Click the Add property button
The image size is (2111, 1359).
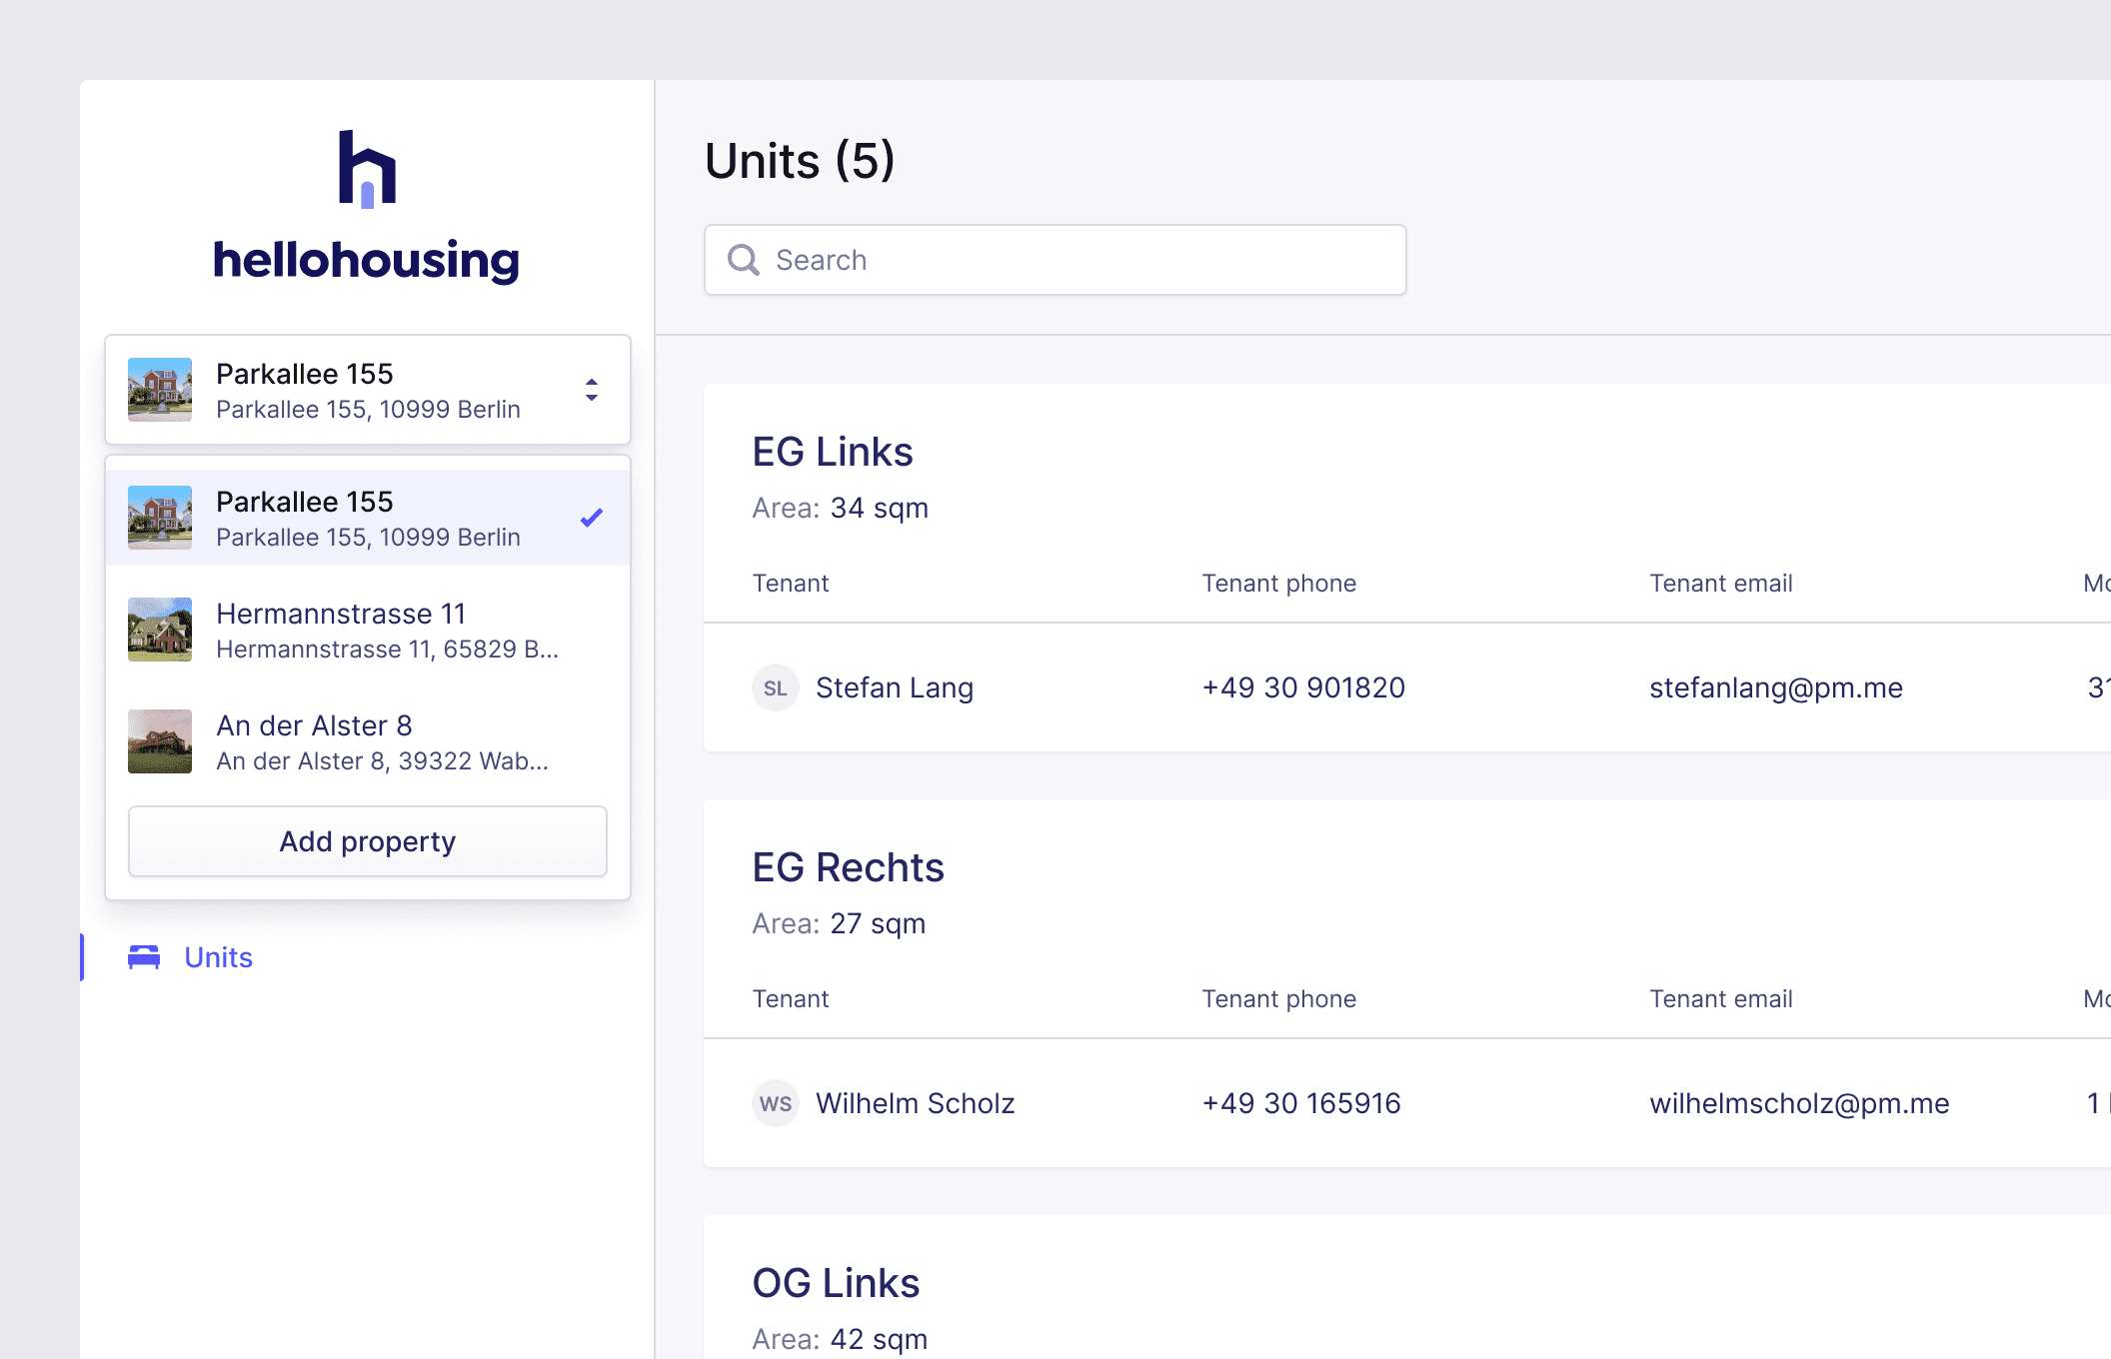(366, 841)
